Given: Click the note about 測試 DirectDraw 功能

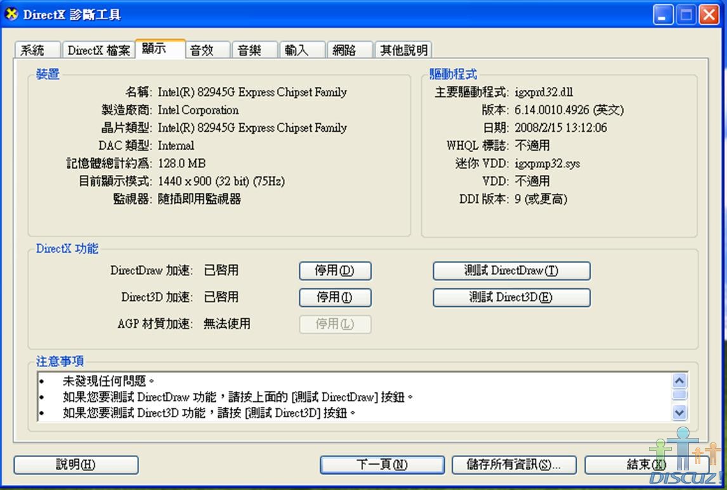Looking at the screenshot, I should click(x=238, y=397).
